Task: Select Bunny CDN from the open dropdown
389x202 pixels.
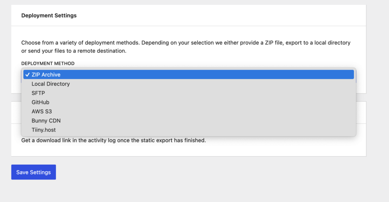Action: 188,121
